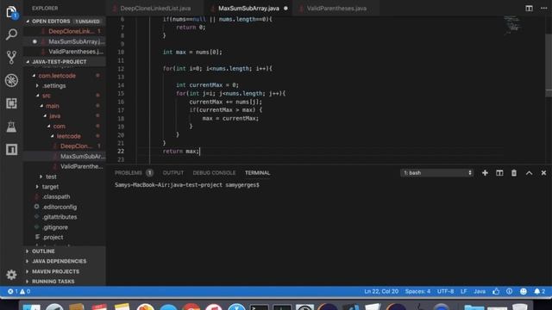Collapse the com.leetcode folder
The image size is (552, 310).
(x=34, y=76)
